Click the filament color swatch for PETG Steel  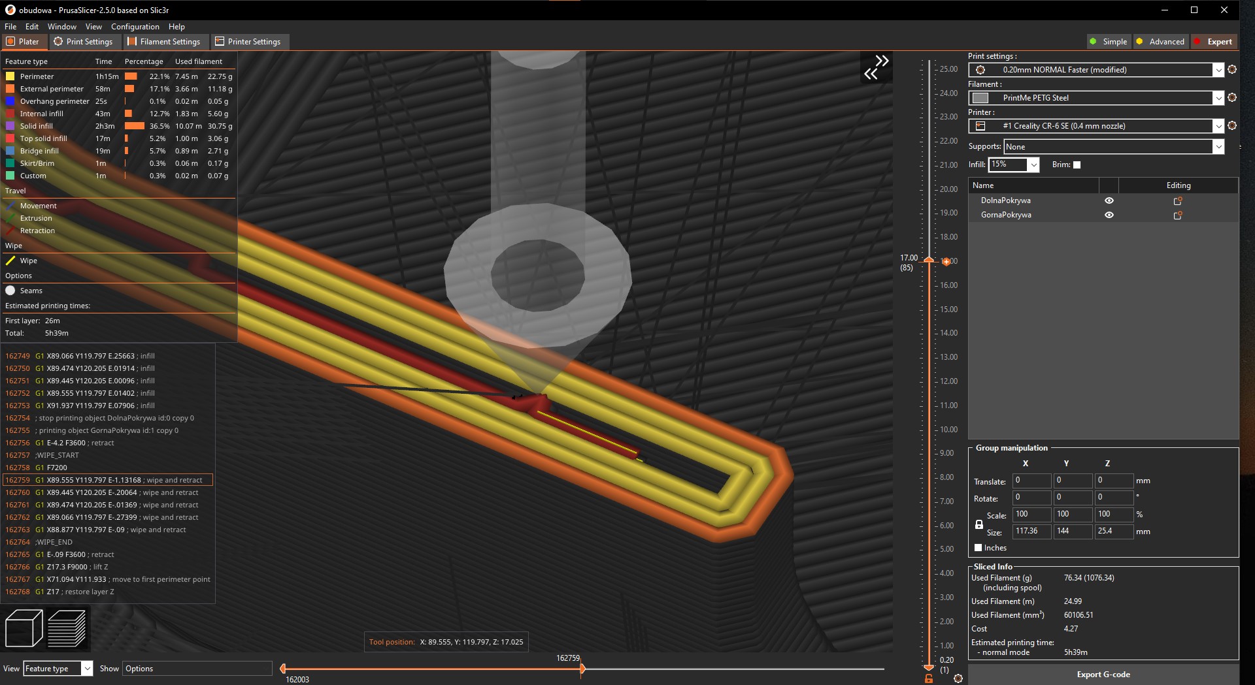point(980,98)
